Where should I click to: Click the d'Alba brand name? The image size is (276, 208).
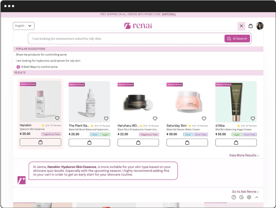pyautogui.click(x=220, y=125)
